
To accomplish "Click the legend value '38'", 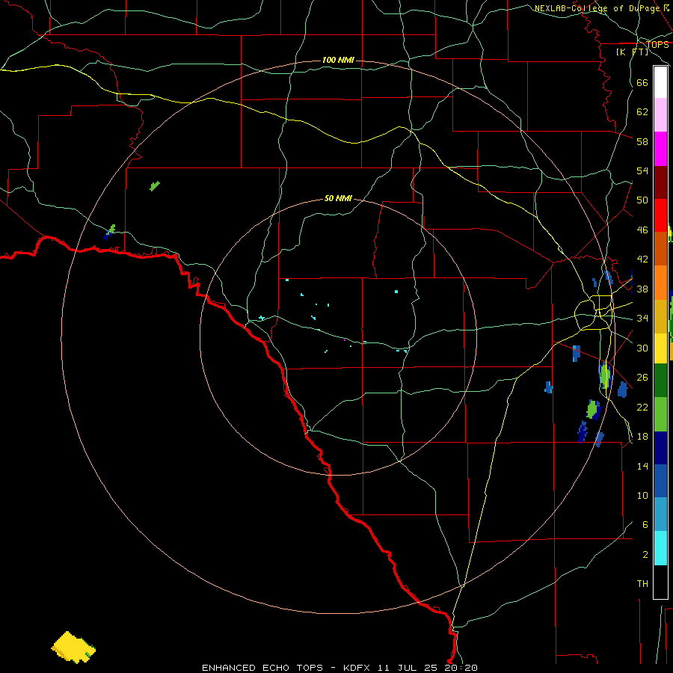I will [x=642, y=289].
